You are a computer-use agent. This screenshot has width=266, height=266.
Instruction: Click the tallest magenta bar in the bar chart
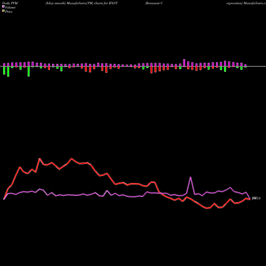click(184, 63)
